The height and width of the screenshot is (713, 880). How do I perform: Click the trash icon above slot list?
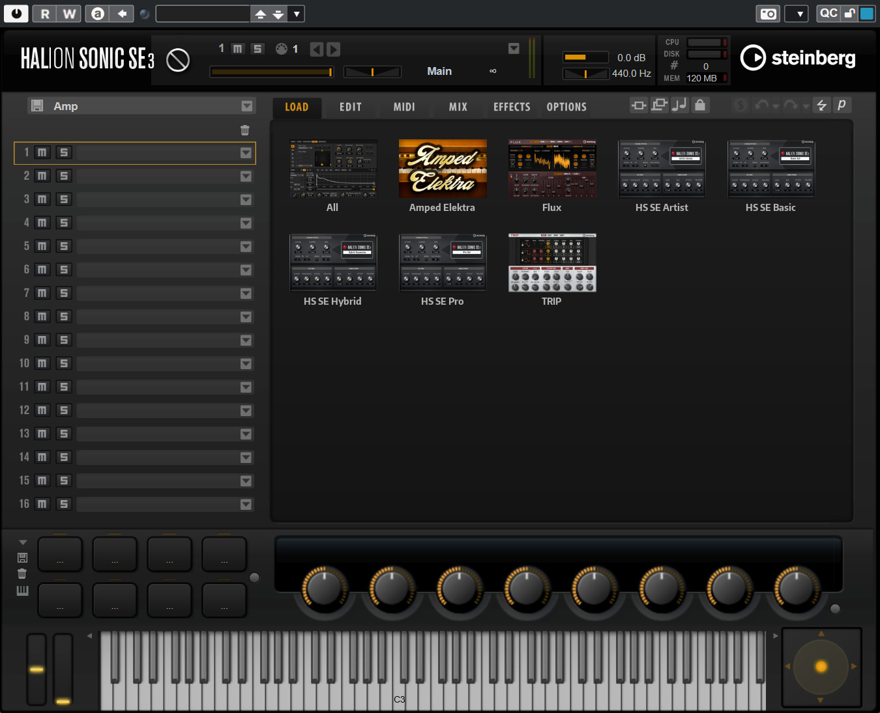click(244, 130)
